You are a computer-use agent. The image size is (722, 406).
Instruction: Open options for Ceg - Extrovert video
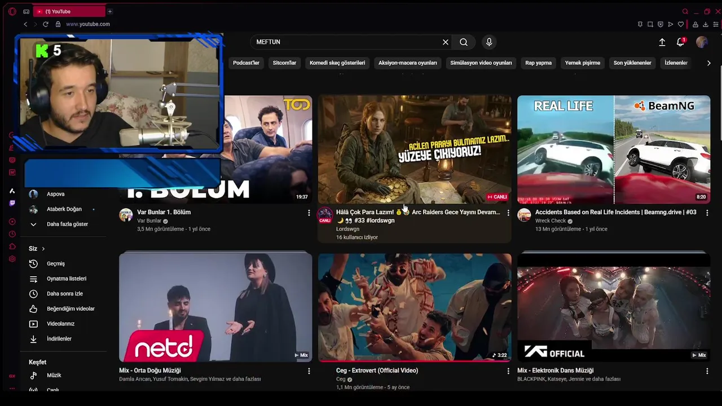508,371
